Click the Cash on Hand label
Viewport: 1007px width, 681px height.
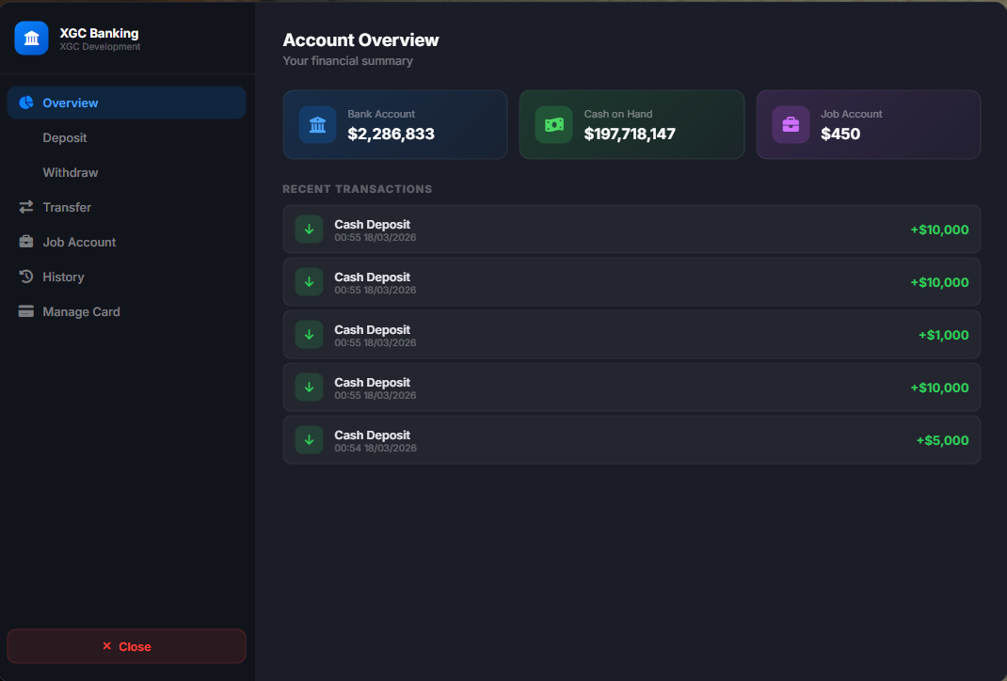pos(617,114)
